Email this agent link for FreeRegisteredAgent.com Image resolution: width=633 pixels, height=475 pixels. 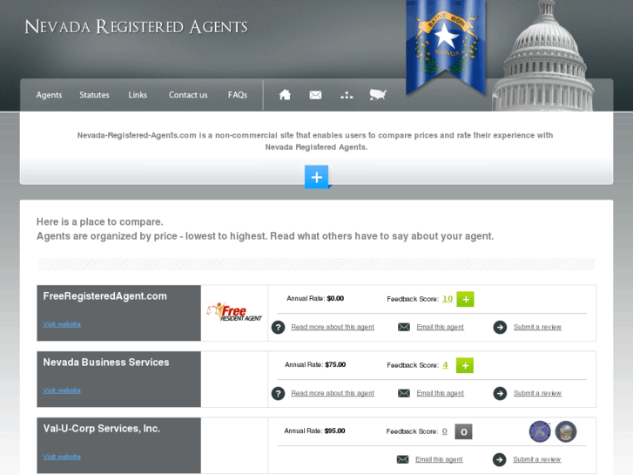440,327
